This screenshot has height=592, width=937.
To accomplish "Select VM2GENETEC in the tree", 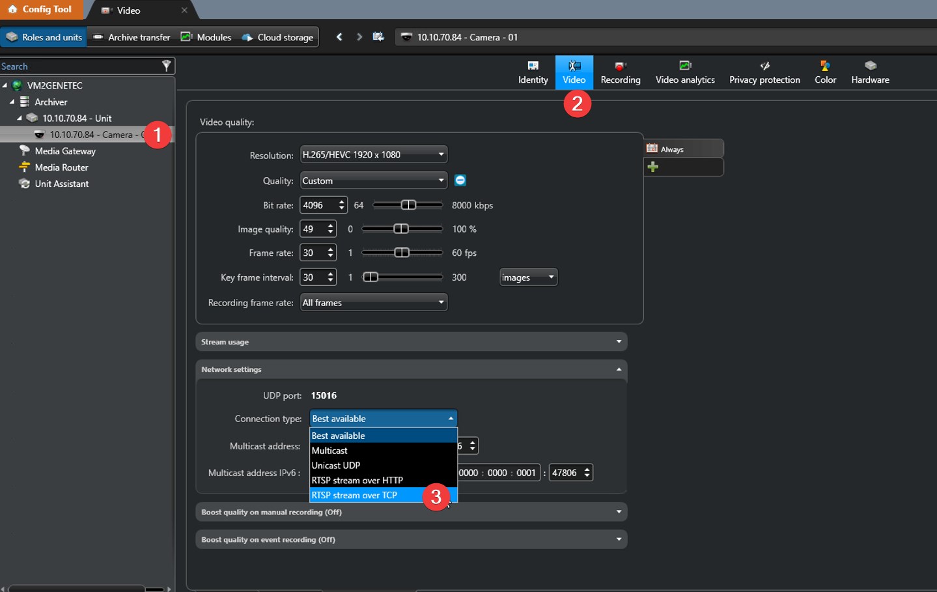I will 55,85.
